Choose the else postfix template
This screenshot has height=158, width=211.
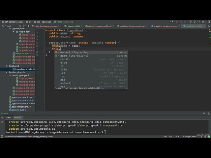pyautogui.click(x=91, y=63)
